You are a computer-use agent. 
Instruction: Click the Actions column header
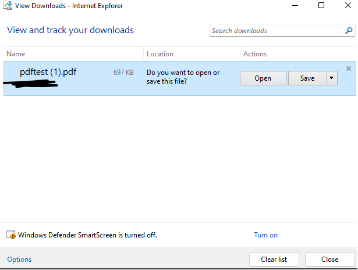point(255,54)
